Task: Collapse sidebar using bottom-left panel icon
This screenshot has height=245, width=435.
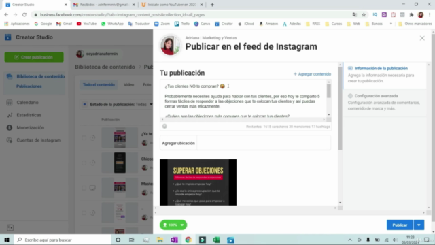Action: click(x=10, y=228)
